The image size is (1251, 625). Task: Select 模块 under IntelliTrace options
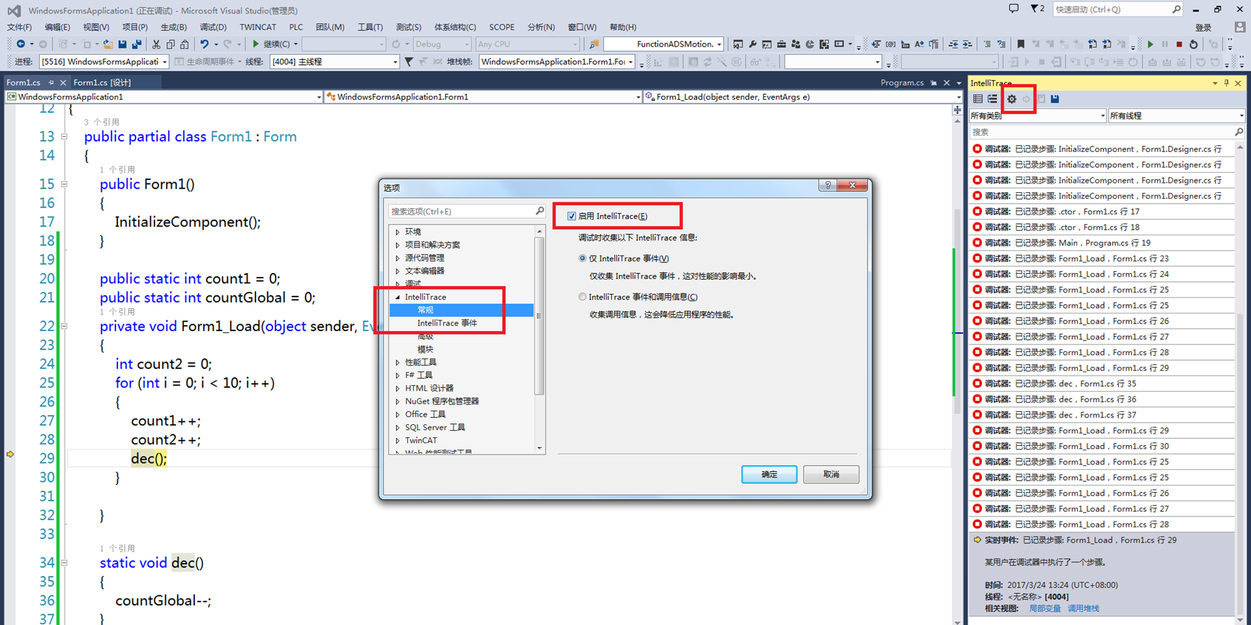425,349
